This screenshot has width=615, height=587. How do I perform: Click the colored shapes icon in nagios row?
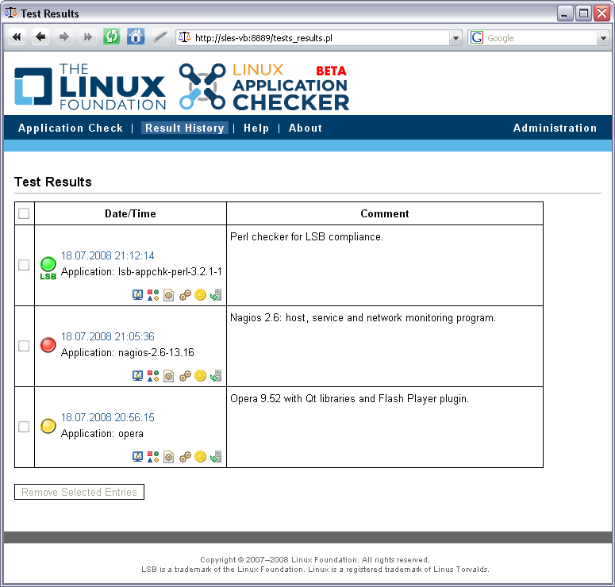[153, 376]
